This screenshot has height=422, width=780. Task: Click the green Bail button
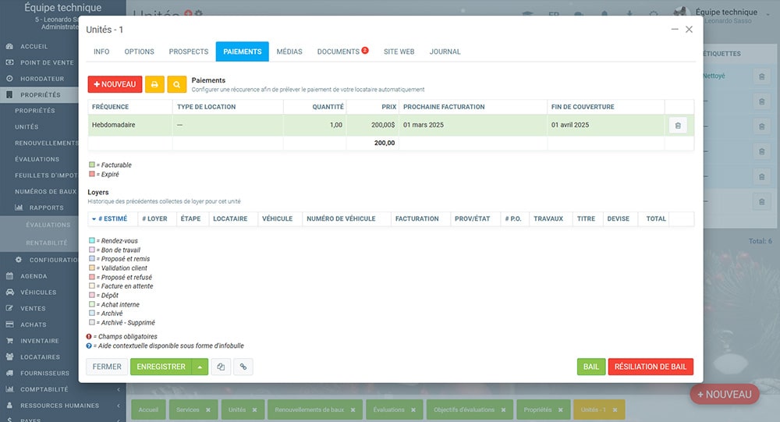tap(590, 367)
